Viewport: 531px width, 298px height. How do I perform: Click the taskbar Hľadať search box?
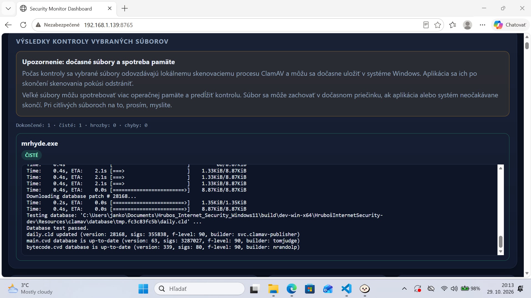click(x=199, y=289)
